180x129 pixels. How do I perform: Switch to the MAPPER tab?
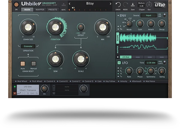click(40, 10)
